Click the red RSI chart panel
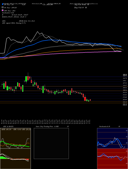128x169 pixels. click(112, 159)
